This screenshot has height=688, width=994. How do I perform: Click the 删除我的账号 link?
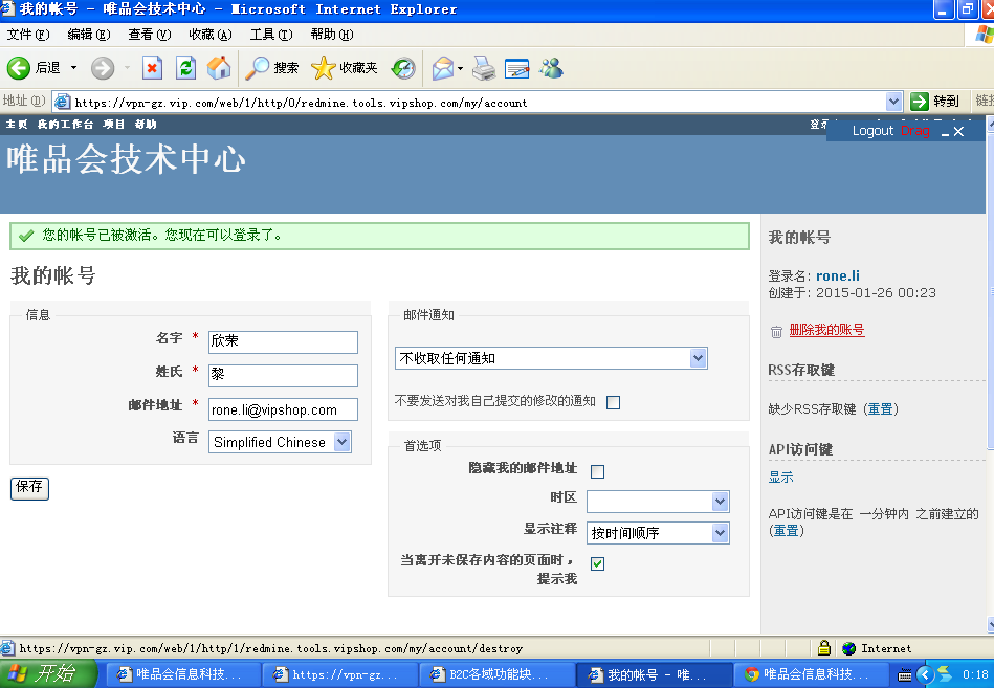826,330
